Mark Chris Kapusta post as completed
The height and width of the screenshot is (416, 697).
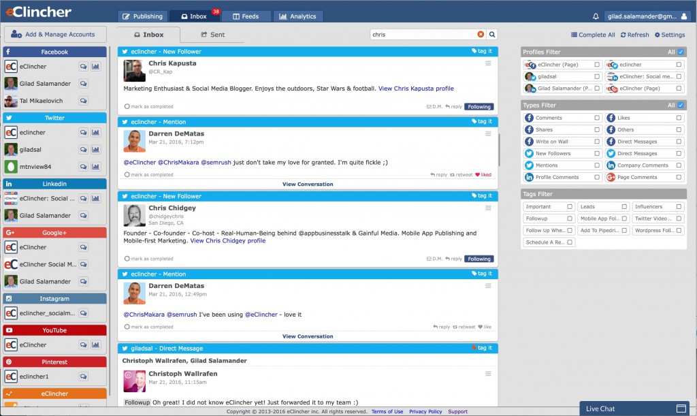149,107
